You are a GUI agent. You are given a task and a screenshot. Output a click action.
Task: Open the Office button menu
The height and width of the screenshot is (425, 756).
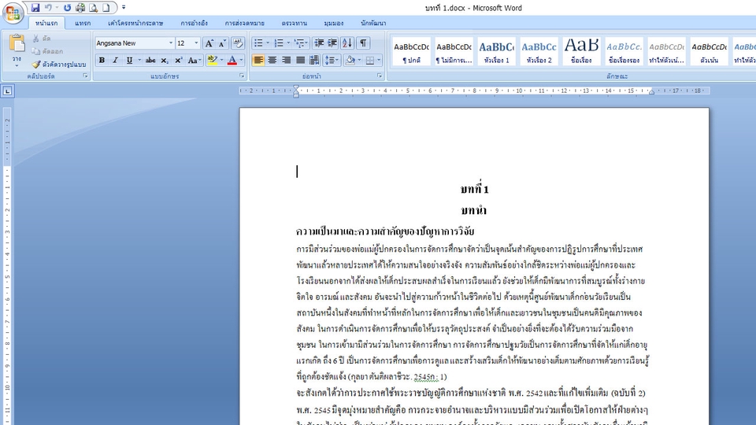(13, 13)
